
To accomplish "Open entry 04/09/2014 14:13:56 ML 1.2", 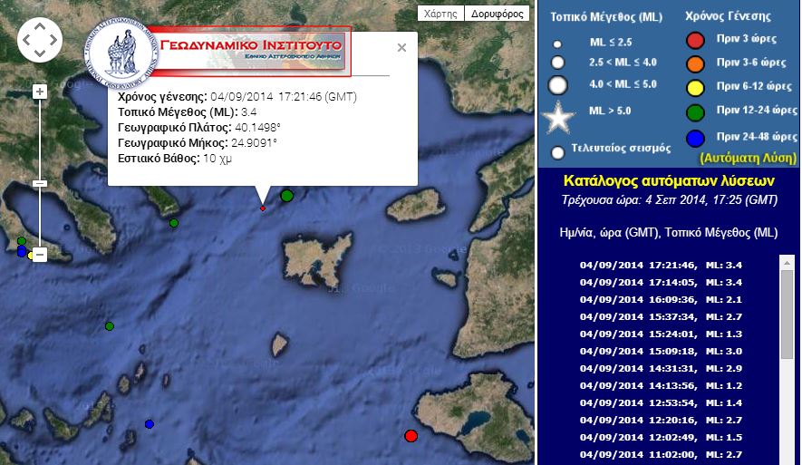I will click(x=661, y=386).
